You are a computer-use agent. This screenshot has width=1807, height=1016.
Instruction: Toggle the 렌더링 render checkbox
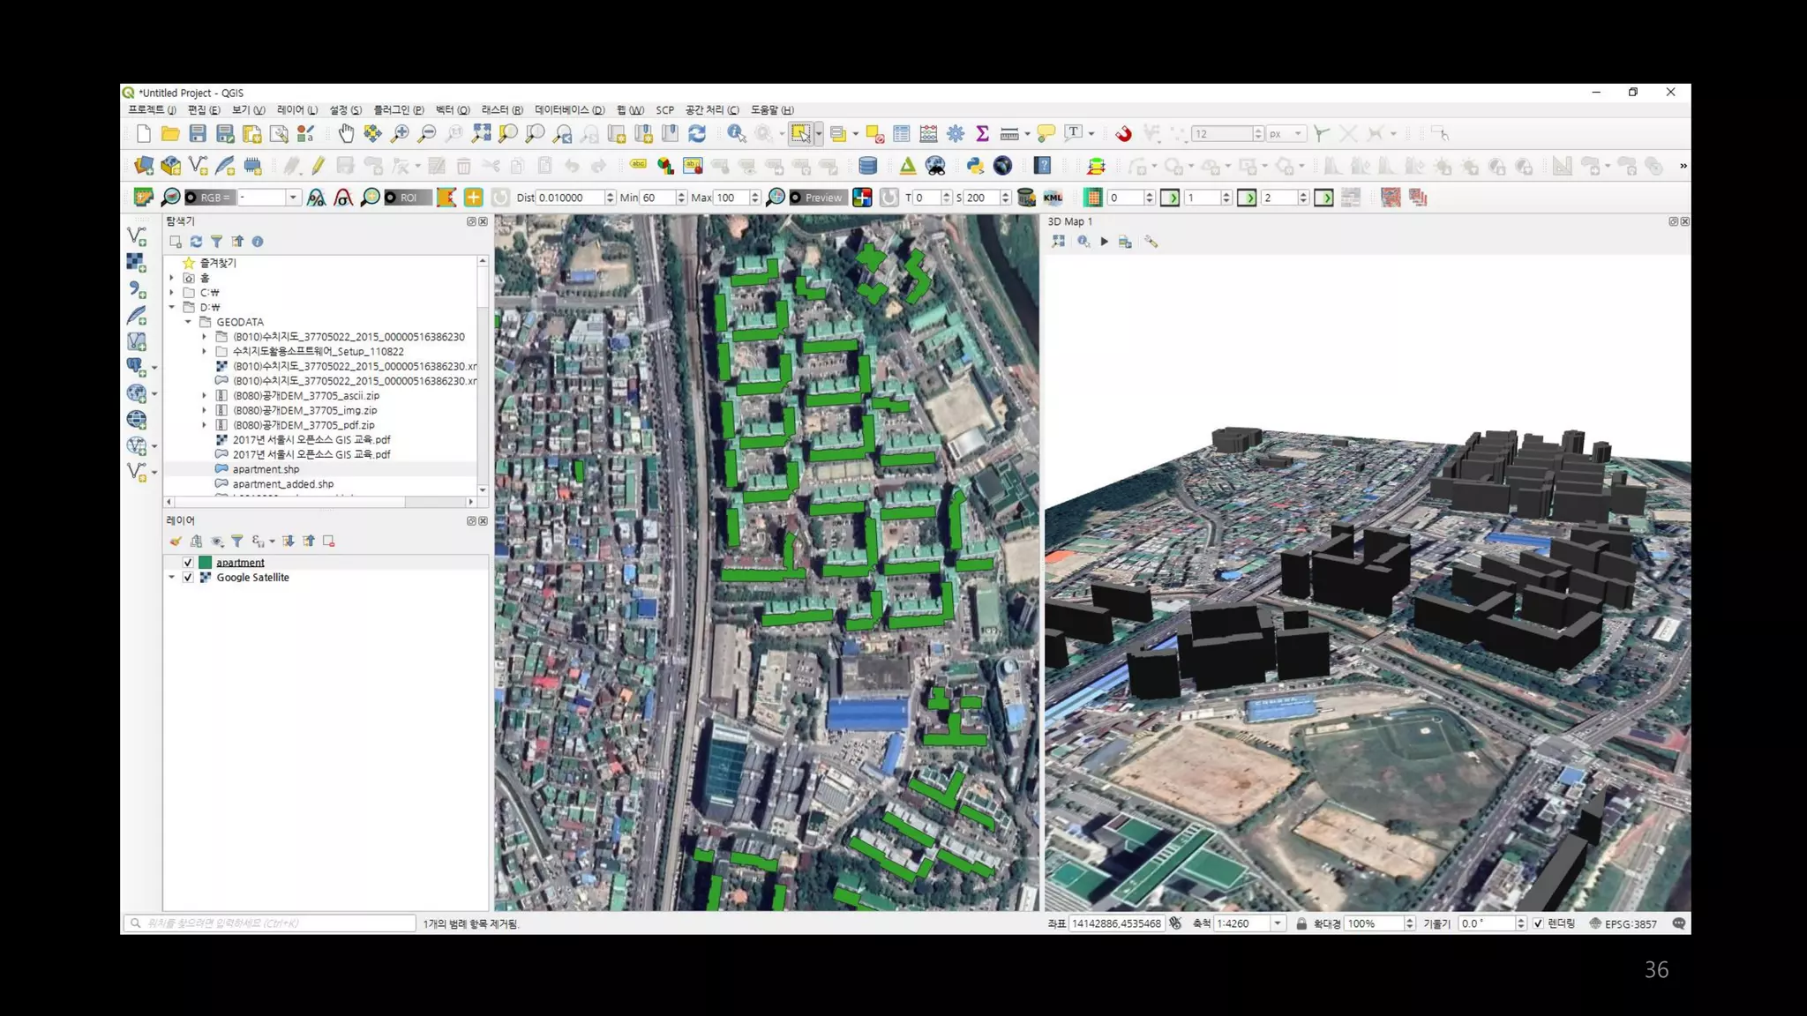tap(1538, 923)
